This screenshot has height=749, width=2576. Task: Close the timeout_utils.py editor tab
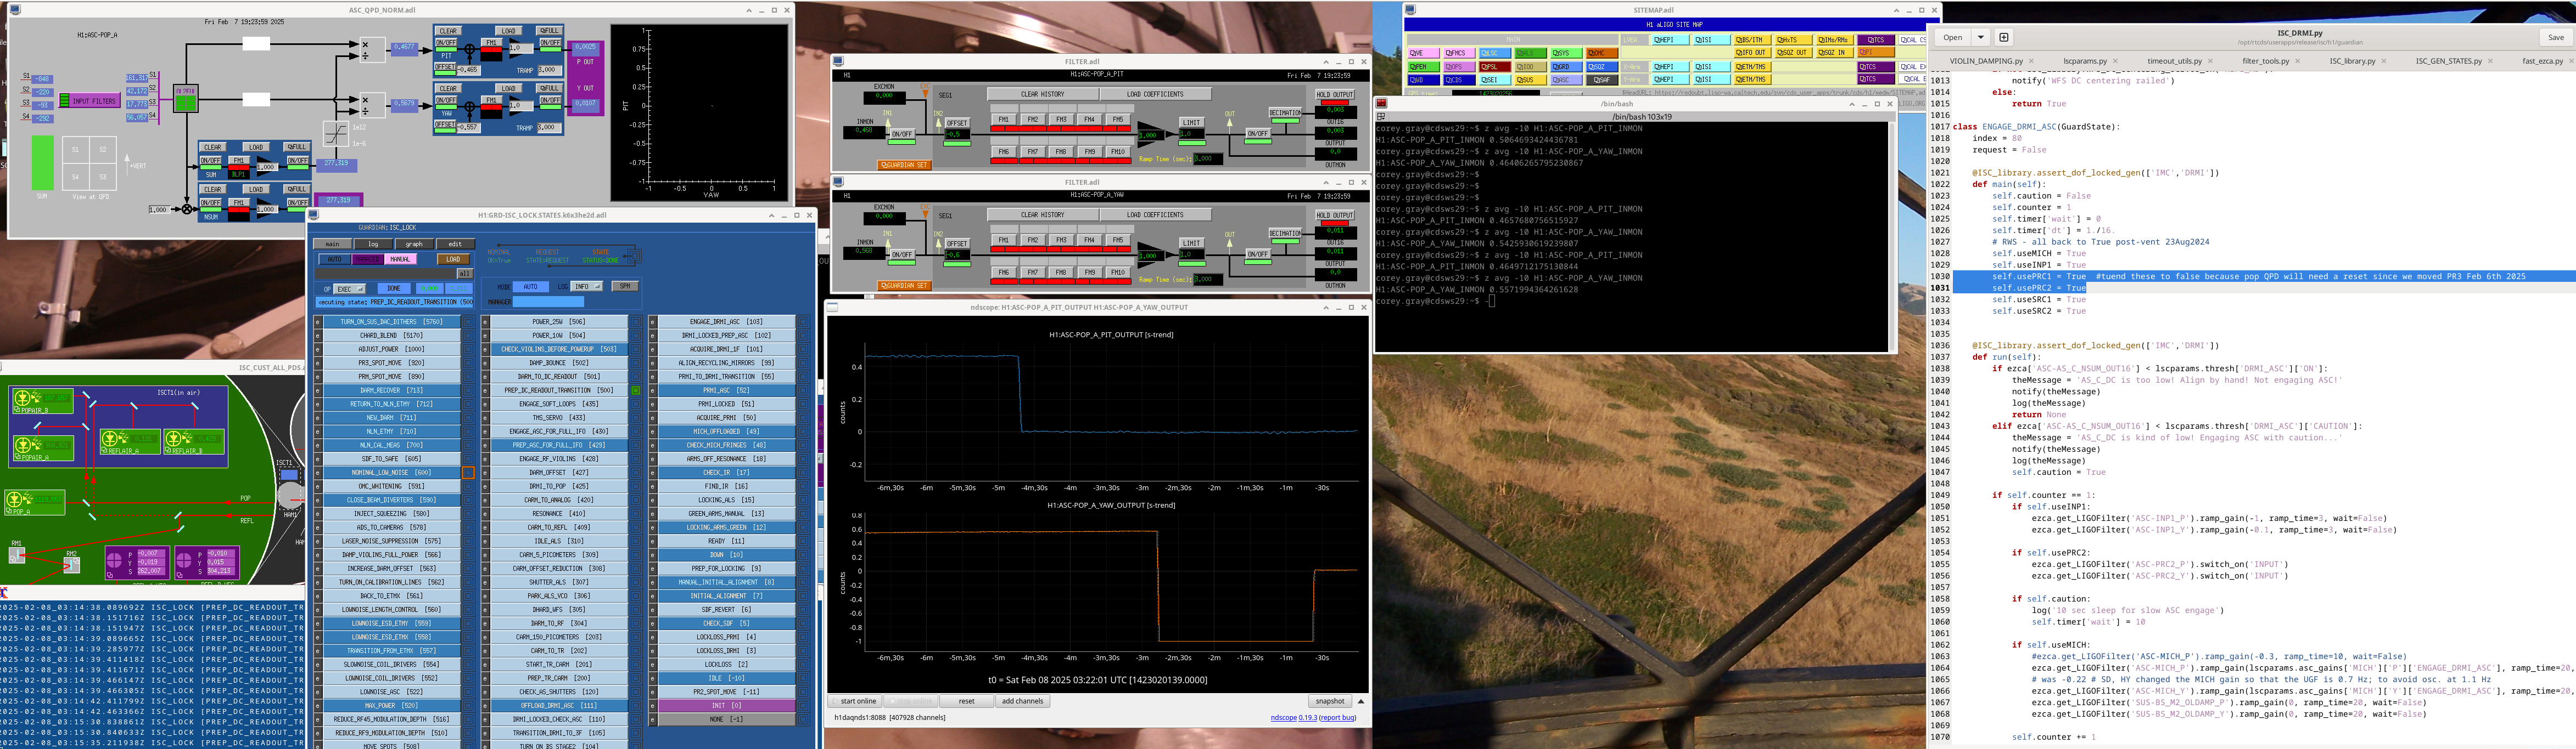tap(2210, 61)
